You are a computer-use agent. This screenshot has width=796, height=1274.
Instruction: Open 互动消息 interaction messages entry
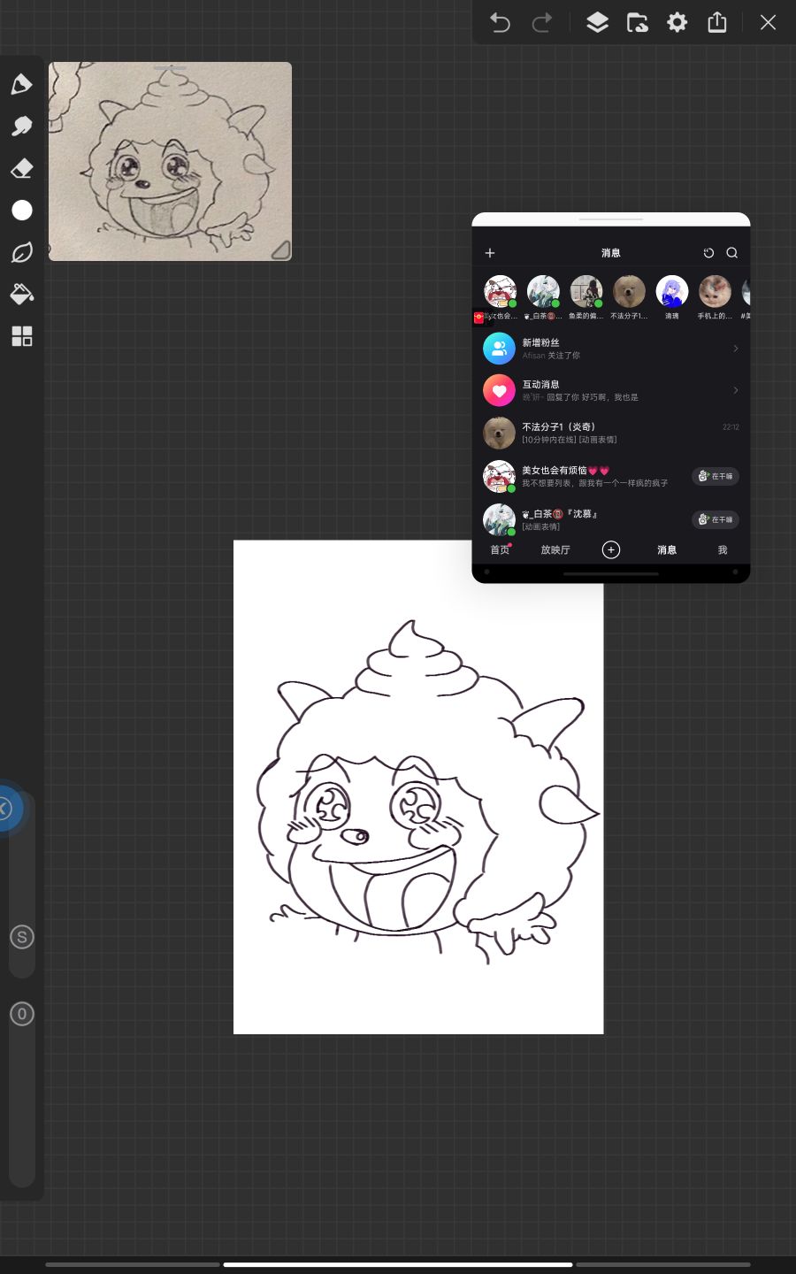tap(611, 390)
